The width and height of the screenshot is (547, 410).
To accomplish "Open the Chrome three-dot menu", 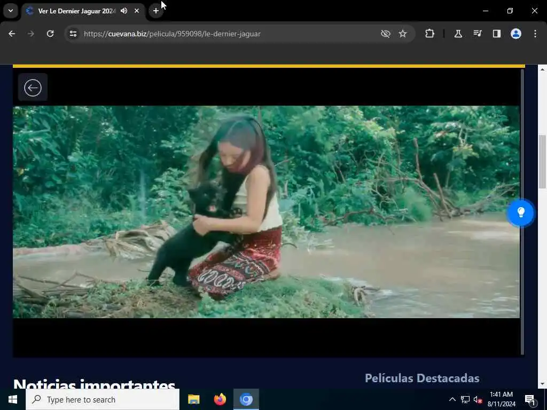I will click(535, 34).
